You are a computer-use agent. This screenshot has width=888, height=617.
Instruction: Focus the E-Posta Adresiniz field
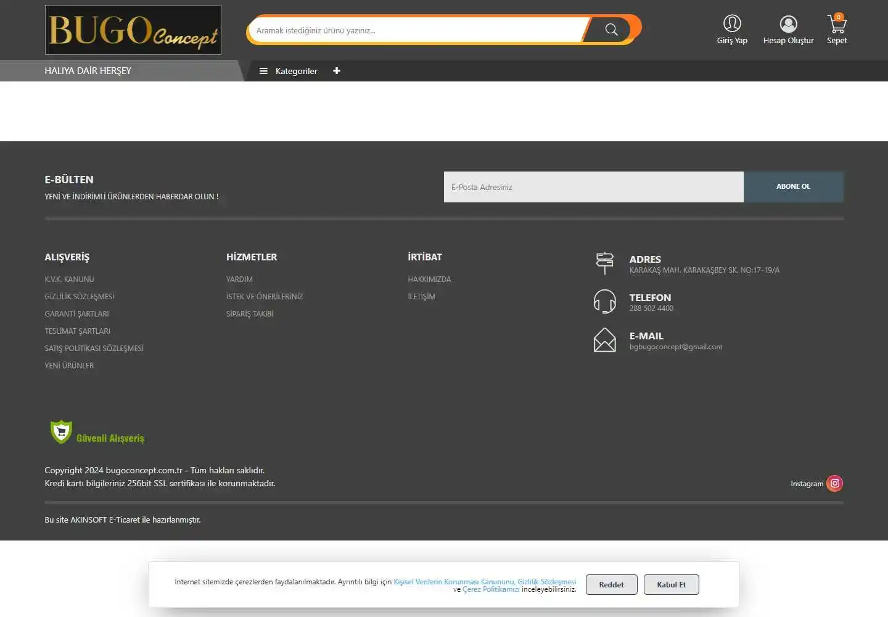tap(594, 187)
